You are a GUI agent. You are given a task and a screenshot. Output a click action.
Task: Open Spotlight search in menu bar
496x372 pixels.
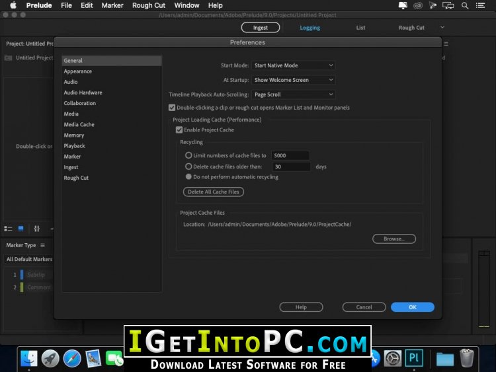(465, 5)
